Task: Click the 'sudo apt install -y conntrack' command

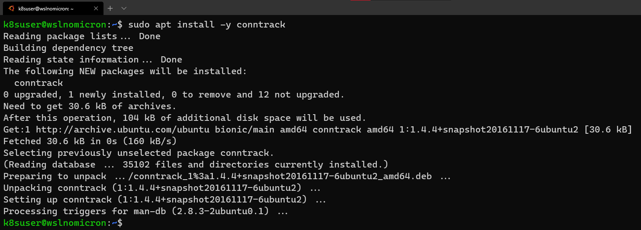Action: [207, 25]
